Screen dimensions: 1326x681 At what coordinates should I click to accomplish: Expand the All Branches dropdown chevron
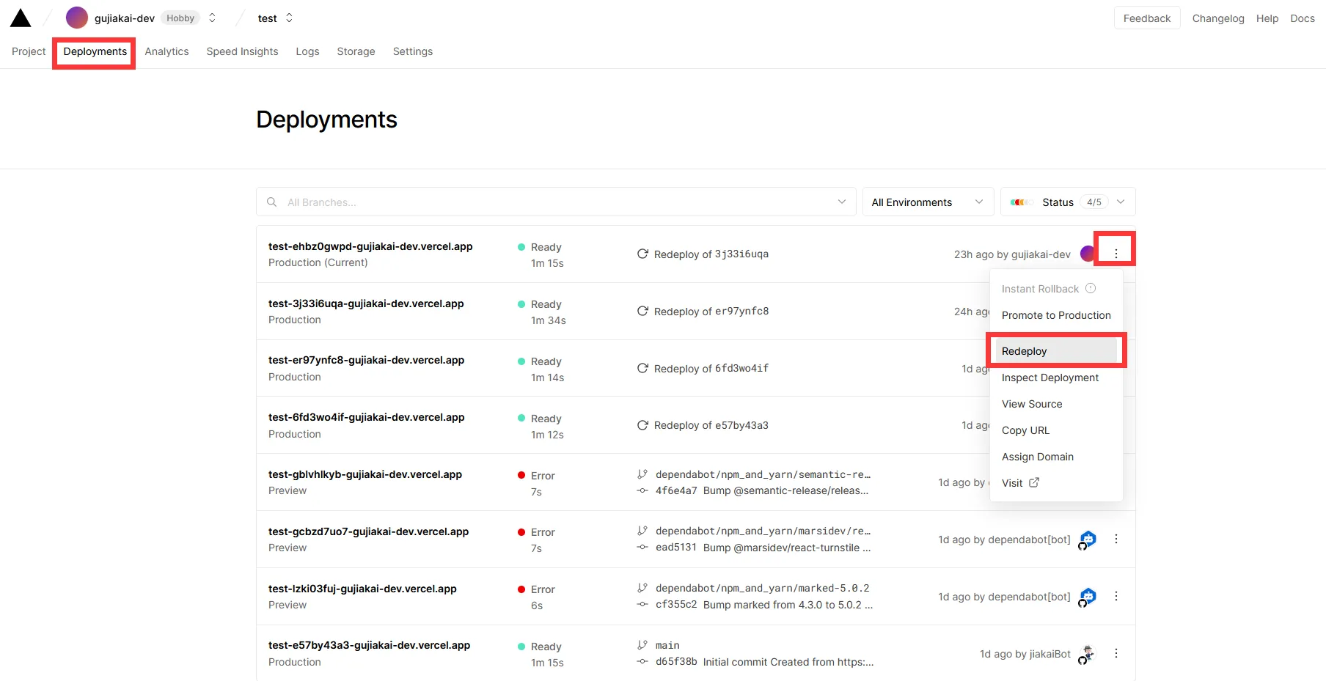tap(842, 202)
